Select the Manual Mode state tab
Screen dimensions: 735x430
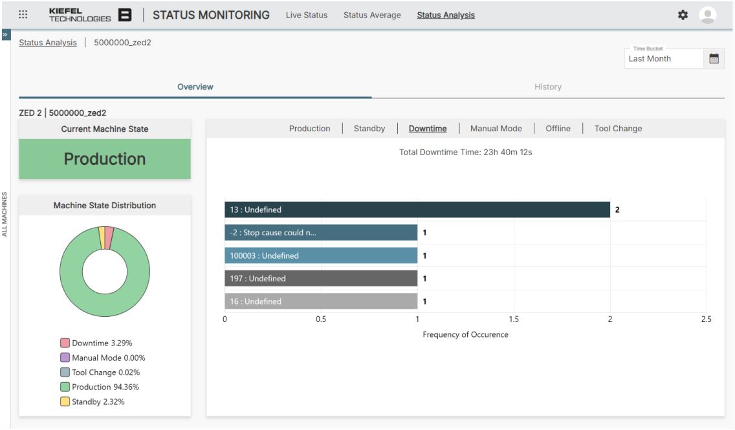coord(496,128)
